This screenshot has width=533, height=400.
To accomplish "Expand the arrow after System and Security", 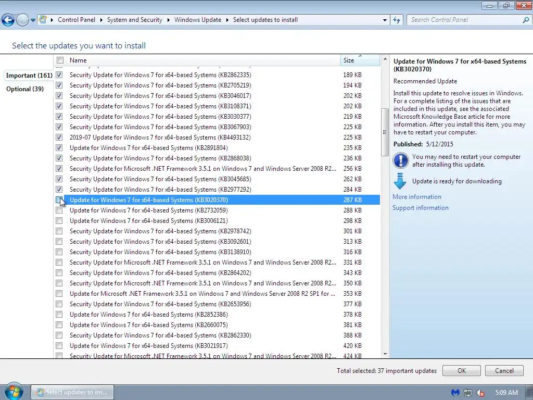I will pos(168,20).
